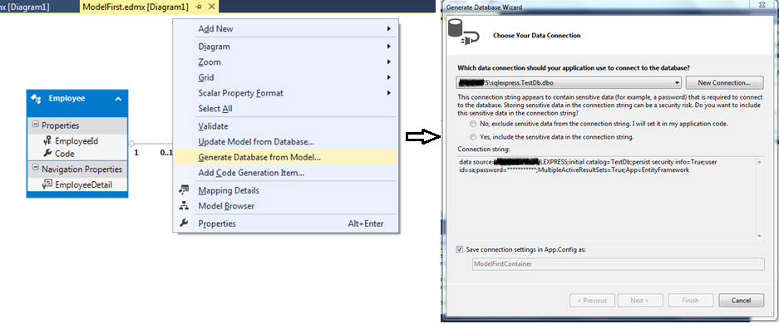Close the ModelFirst.edmx [Diagram1] tab
This screenshot has width=779, height=324.
211,7
